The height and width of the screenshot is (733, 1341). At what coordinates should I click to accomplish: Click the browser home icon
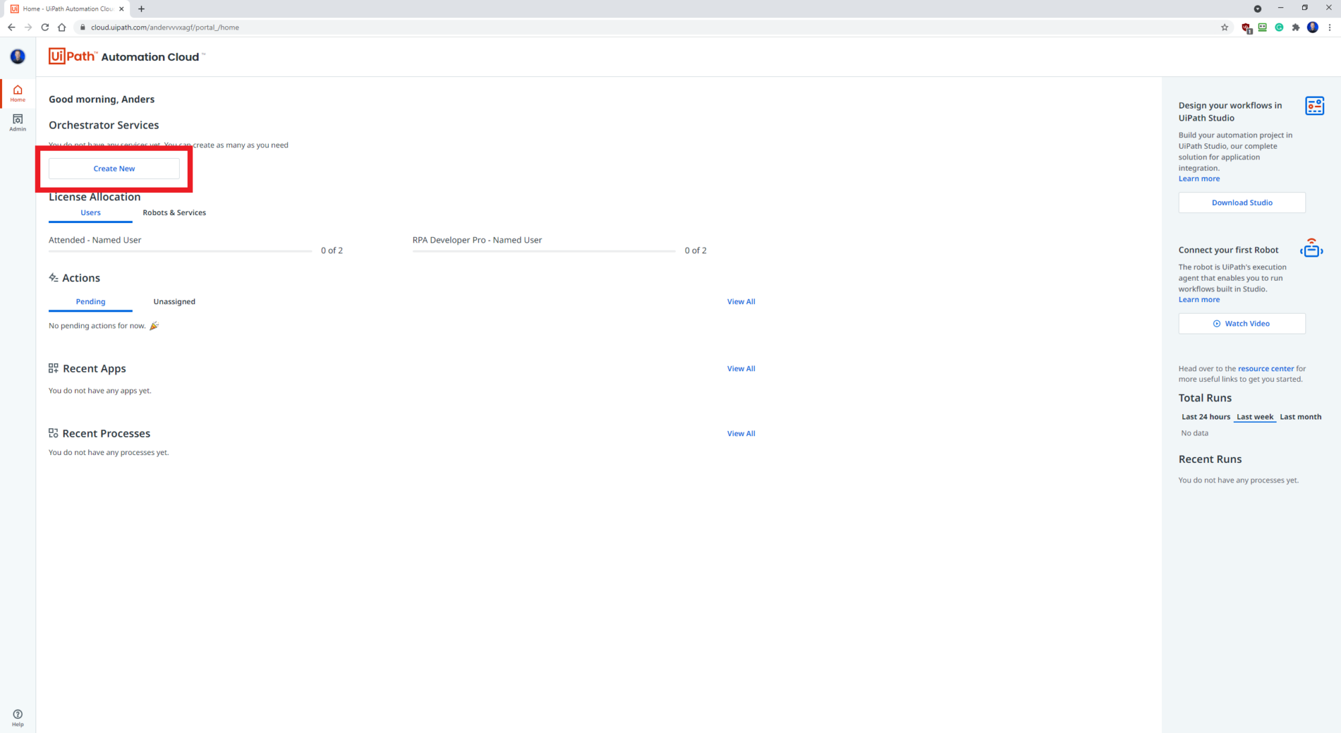point(62,27)
